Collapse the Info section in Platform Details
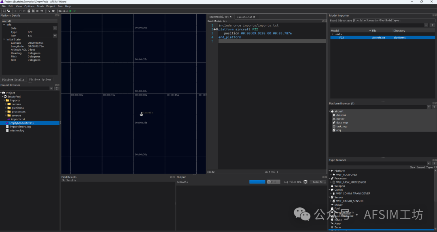This screenshot has width=437, height=232. coord(4,25)
